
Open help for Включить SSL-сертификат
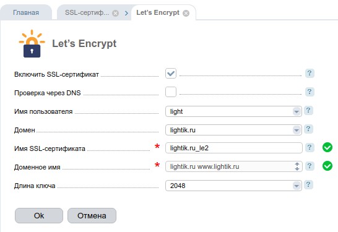click(x=310, y=74)
